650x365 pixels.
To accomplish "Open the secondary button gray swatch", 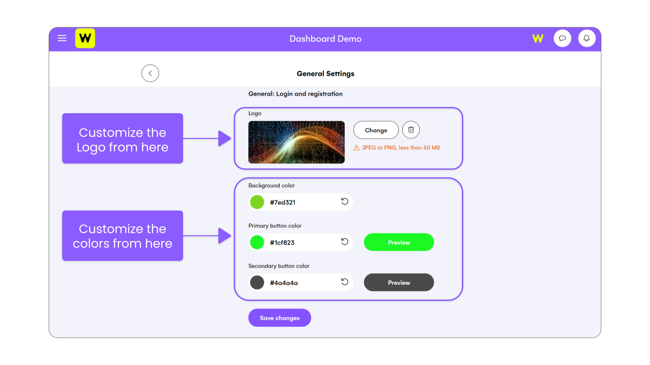I will click(257, 283).
